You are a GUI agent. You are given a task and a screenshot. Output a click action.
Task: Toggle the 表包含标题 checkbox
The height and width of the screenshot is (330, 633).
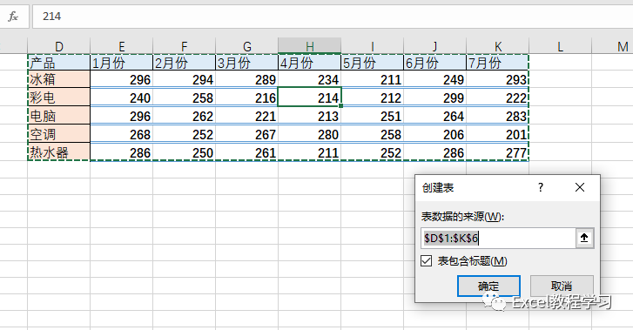426,261
